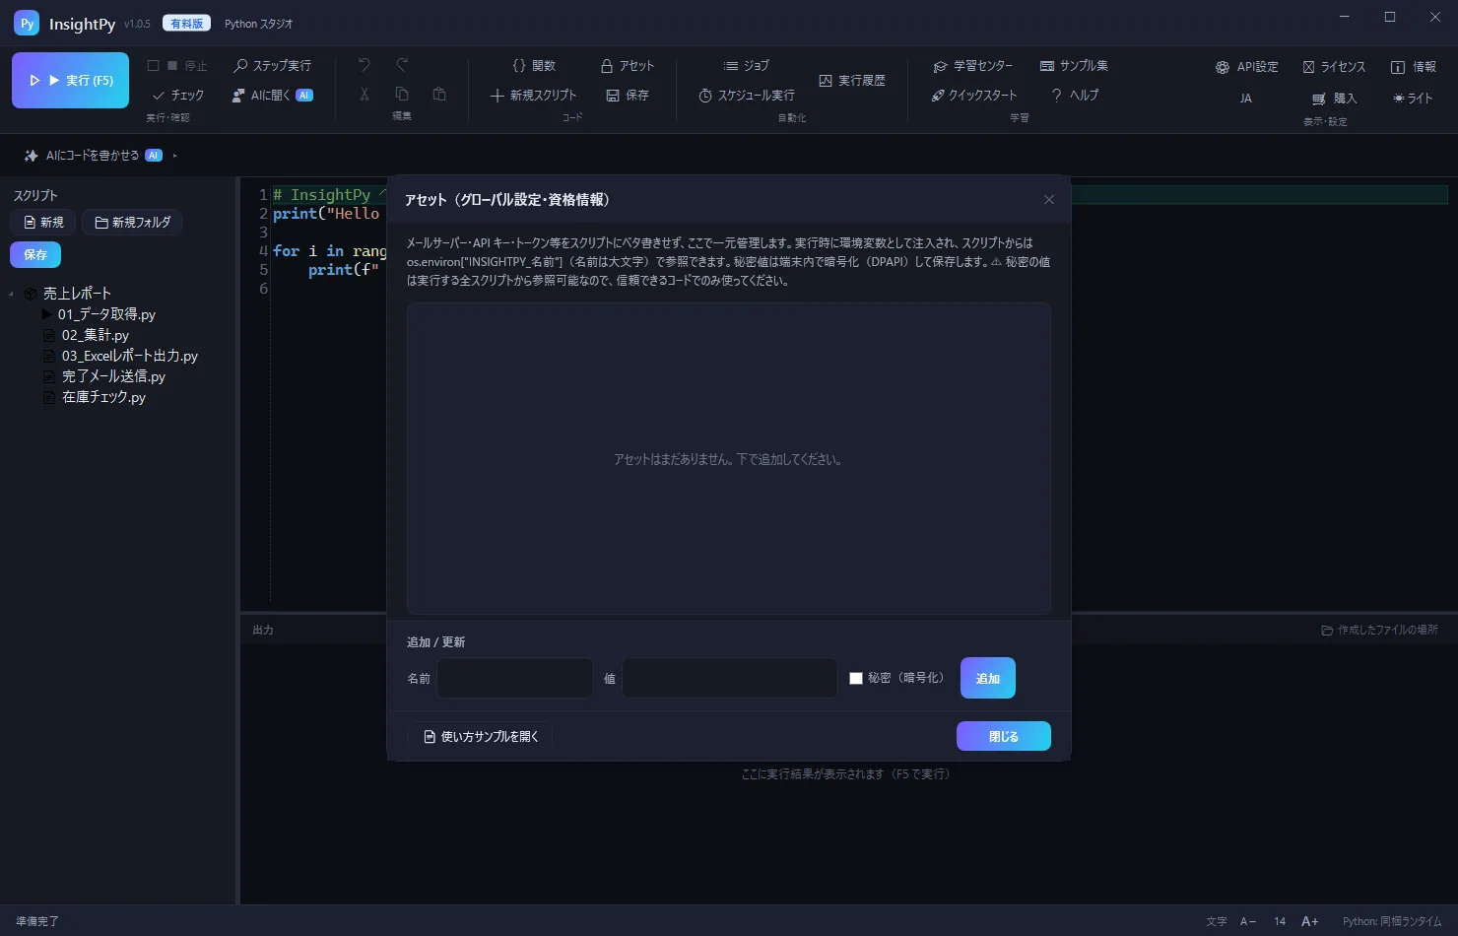1458x936 pixels.
Task: Click the font size value 14
Action: [1280, 921]
